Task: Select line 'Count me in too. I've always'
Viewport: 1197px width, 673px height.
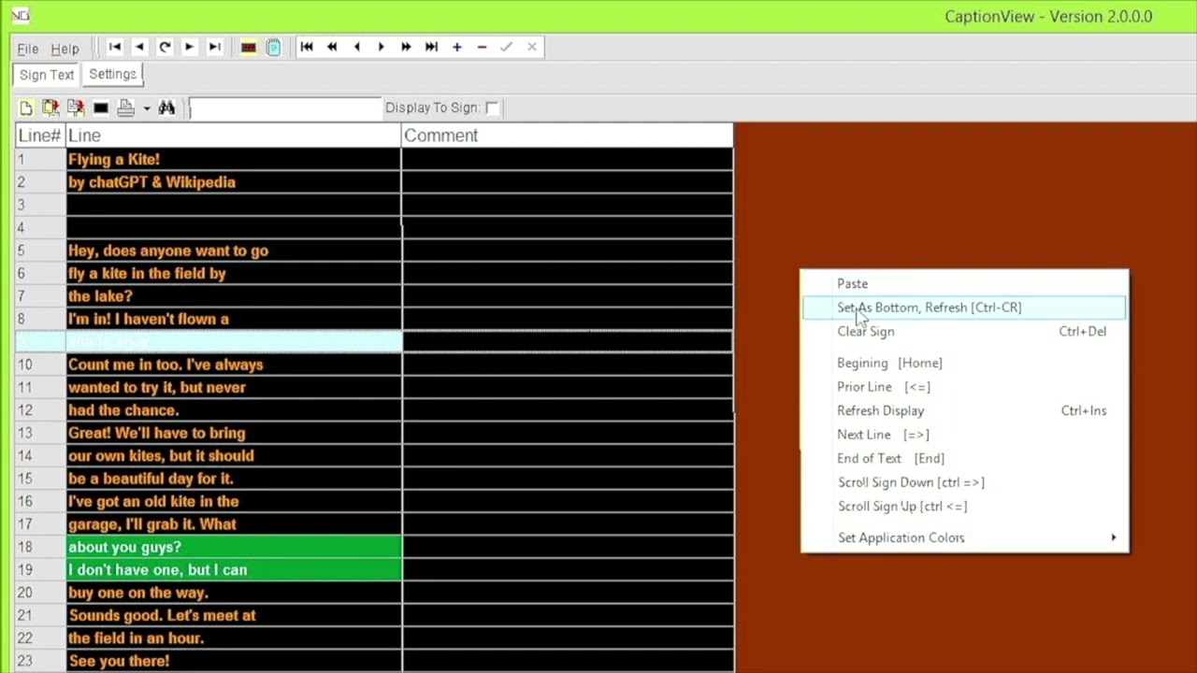Action: [233, 365]
